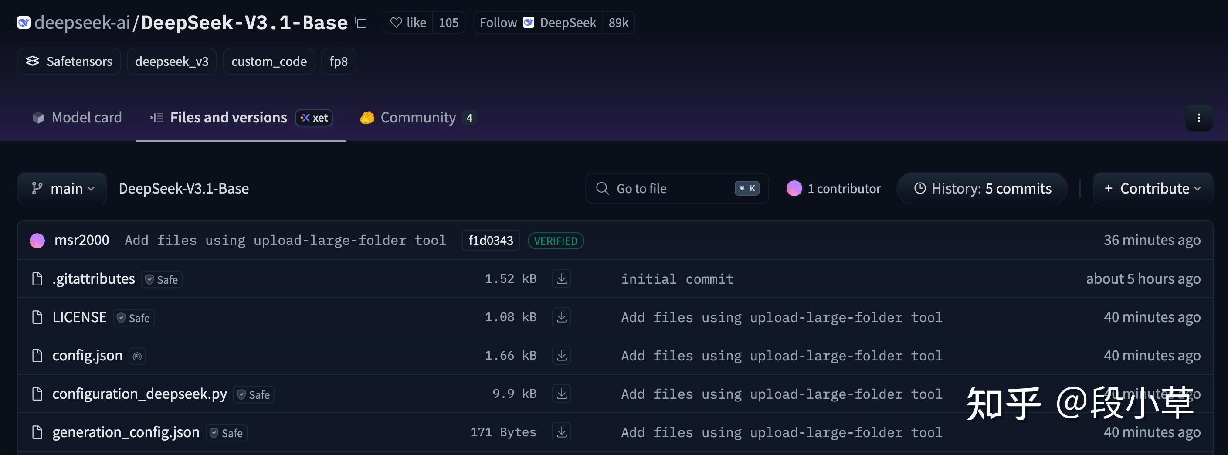View History: 5 commits
Image resolution: width=1228 pixels, height=455 pixels.
pos(982,188)
